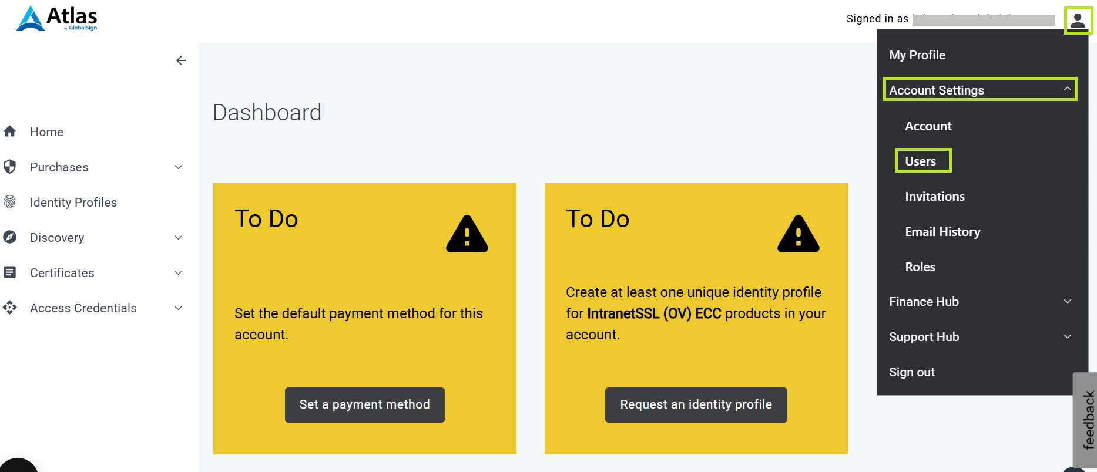The height and width of the screenshot is (472, 1097).
Task: Click the Certificates document icon
Action: tap(10, 272)
